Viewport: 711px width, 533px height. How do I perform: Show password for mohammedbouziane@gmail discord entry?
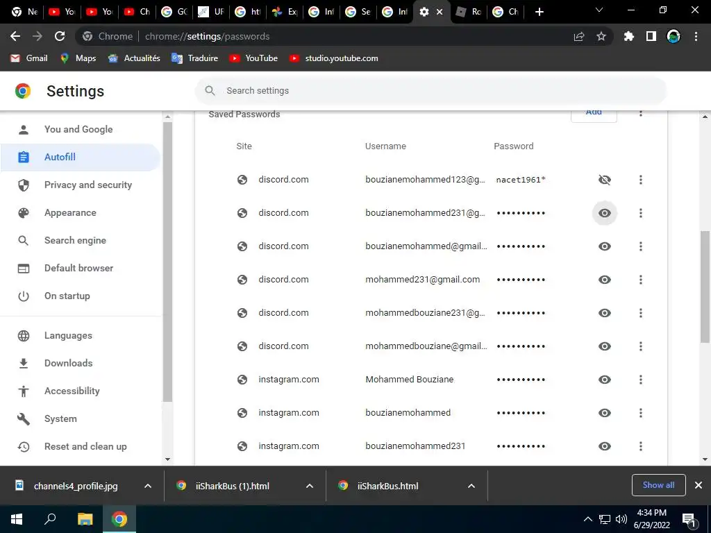(x=605, y=346)
